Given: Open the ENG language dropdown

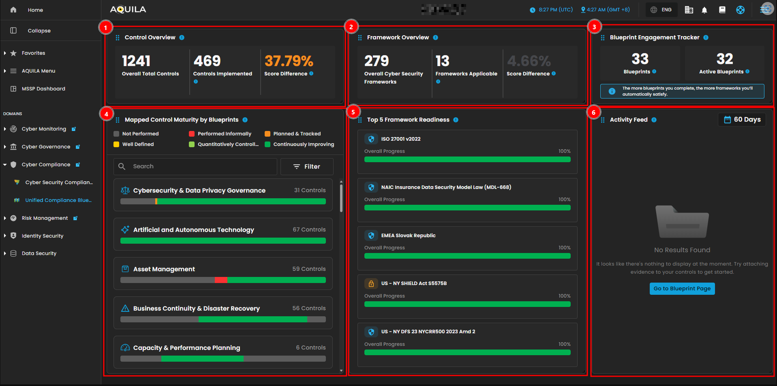Looking at the screenshot, I should tap(661, 10).
